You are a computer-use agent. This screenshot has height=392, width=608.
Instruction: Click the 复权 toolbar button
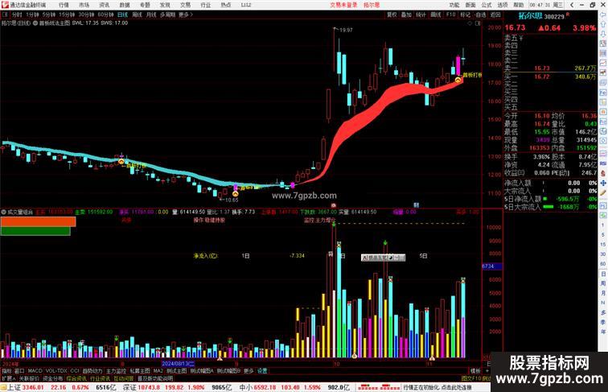(392, 14)
